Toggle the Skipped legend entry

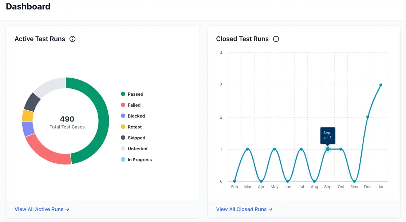pyautogui.click(x=136, y=138)
